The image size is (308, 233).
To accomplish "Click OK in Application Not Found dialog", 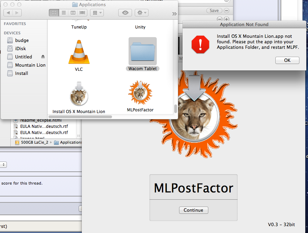I will 287,60.
